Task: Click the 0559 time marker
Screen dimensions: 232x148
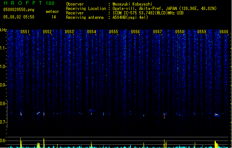Action: point(202,32)
